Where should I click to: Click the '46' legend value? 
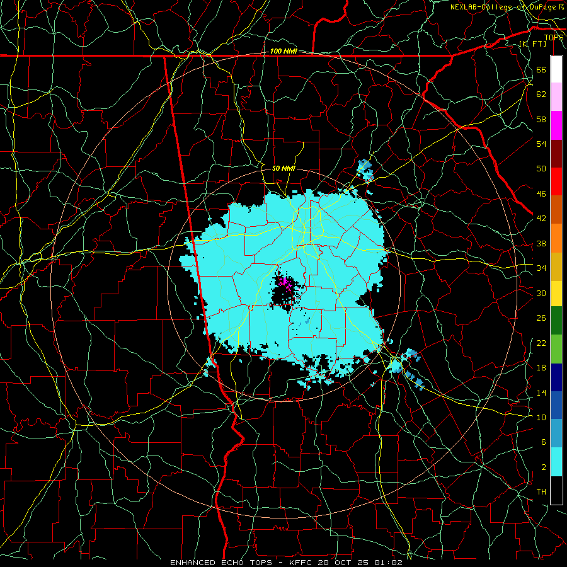pos(541,194)
